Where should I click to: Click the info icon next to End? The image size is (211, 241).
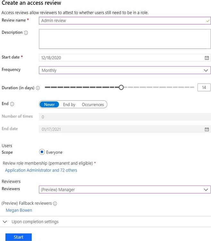point(12,104)
